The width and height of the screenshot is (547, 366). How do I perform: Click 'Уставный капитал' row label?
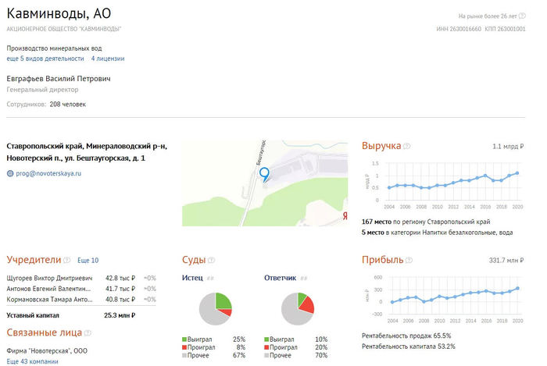point(33,315)
